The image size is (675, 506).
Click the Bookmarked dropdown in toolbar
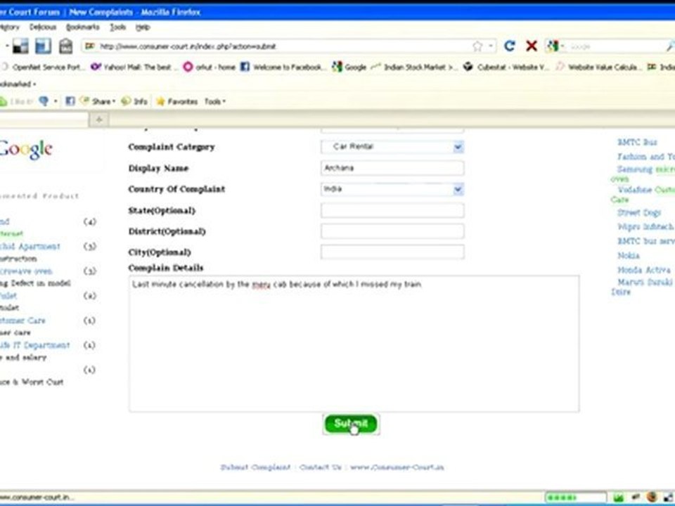(x=17, y=84)
